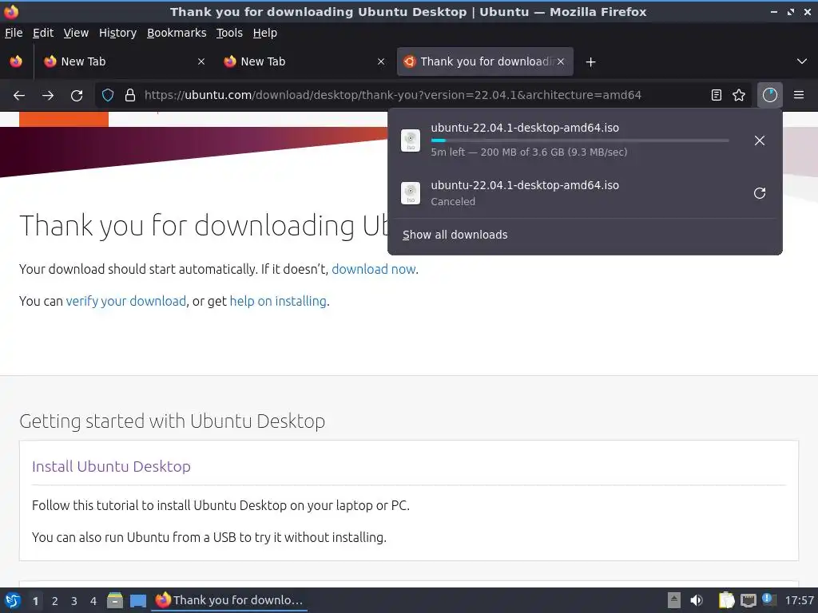Close the first New Tab
Viewport: 818px width, 613px height.
coord(201,61)
